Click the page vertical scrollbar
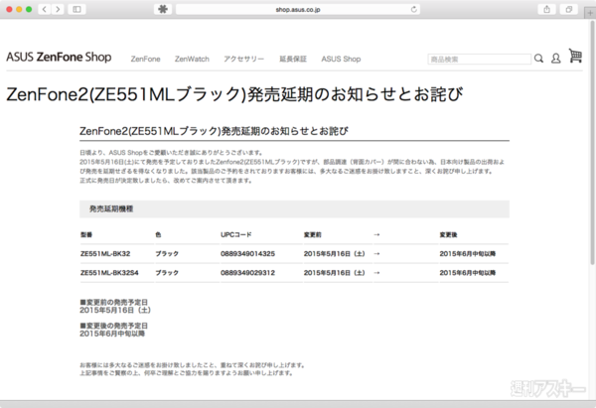 pyautogui.click(x=592, y=143)
